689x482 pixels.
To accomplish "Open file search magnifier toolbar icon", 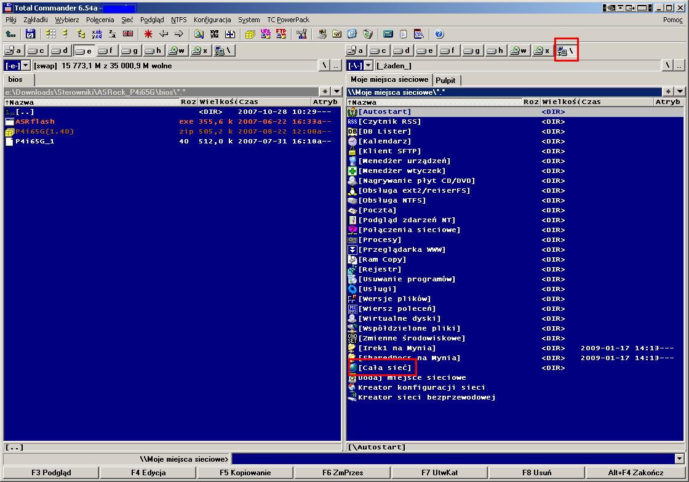I will pos(199,34).
